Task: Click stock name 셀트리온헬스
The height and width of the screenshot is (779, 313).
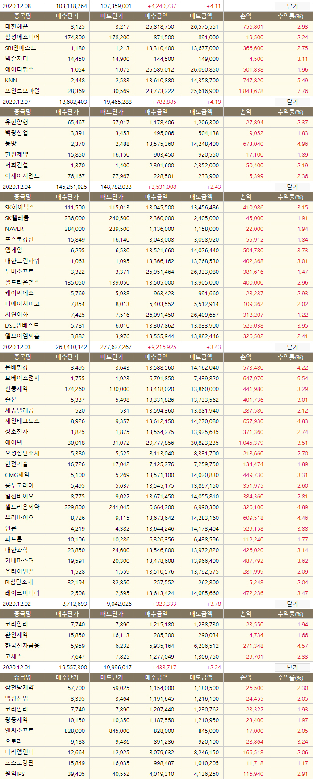Action: click(x=22, y=282)
